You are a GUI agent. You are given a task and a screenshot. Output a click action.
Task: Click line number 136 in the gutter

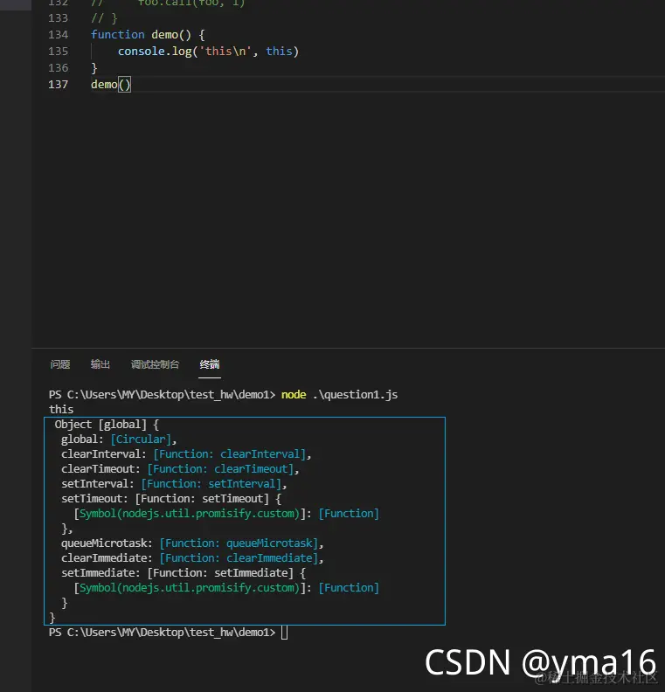point(59,68)
